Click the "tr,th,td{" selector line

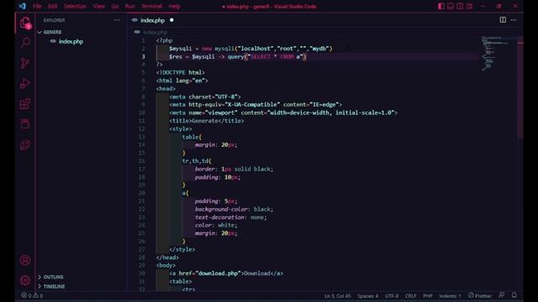(x=197, y=161)
